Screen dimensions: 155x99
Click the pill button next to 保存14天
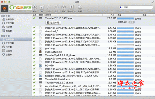pyautogui.click(x=131, y=22)
